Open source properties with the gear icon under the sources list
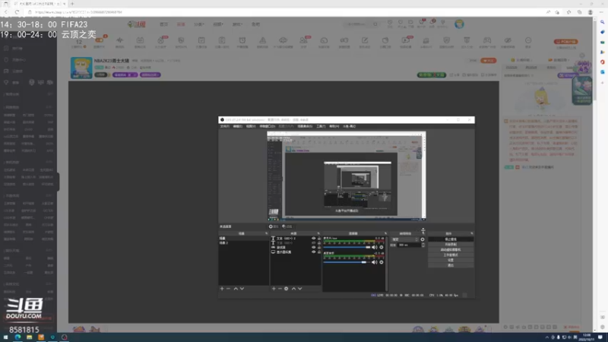 click(x=287, y=289)
